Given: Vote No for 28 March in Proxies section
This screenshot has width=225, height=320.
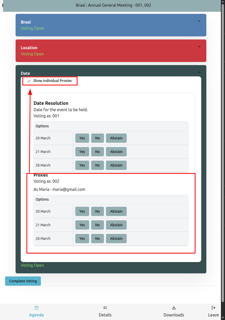Looking at the screenshot, I should tap(97, 238).
